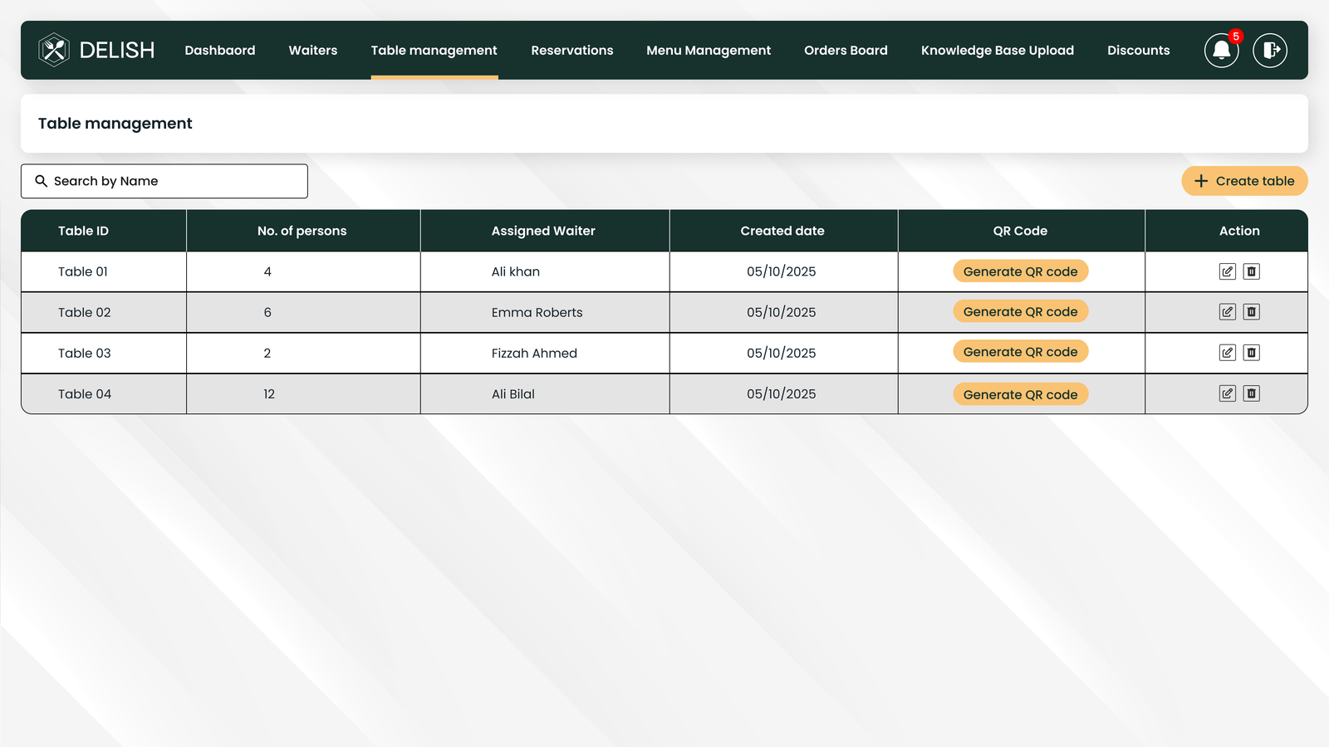The image size is (1329, 747).
Task: Click waiter name Ali khan
Action: coord(516,271)
